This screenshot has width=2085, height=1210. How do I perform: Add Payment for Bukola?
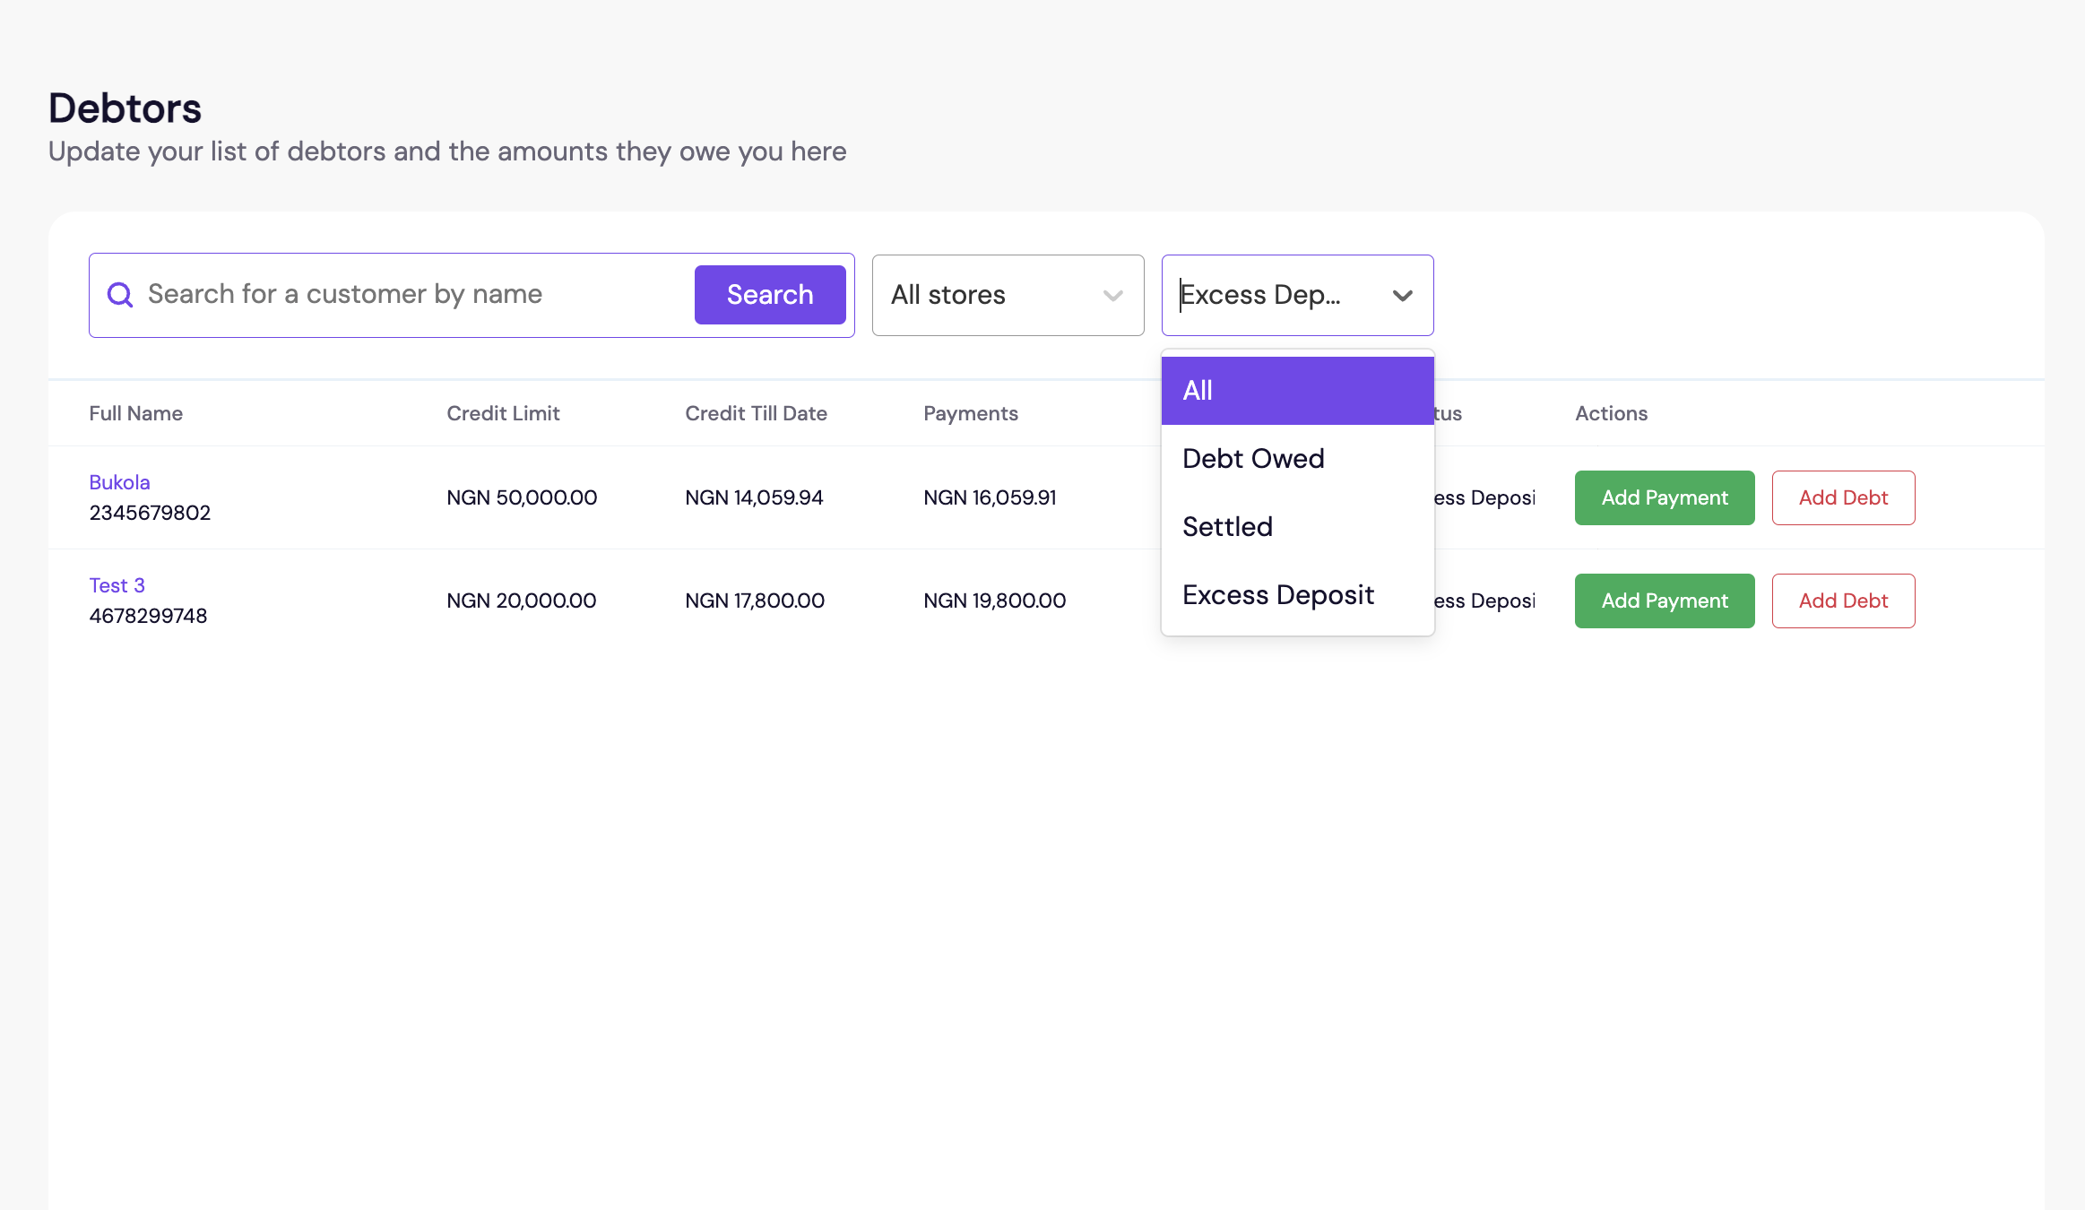[x=1664, y=497]
